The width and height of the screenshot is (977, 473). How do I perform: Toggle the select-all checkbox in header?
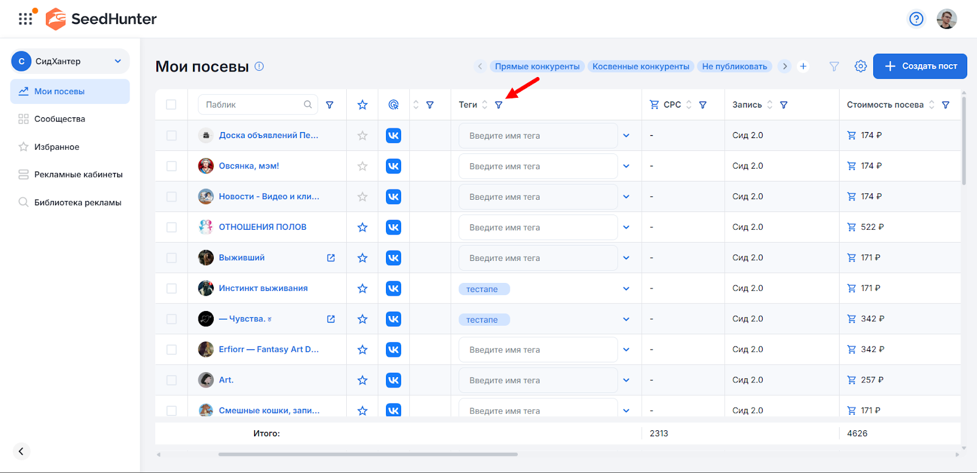172,105
